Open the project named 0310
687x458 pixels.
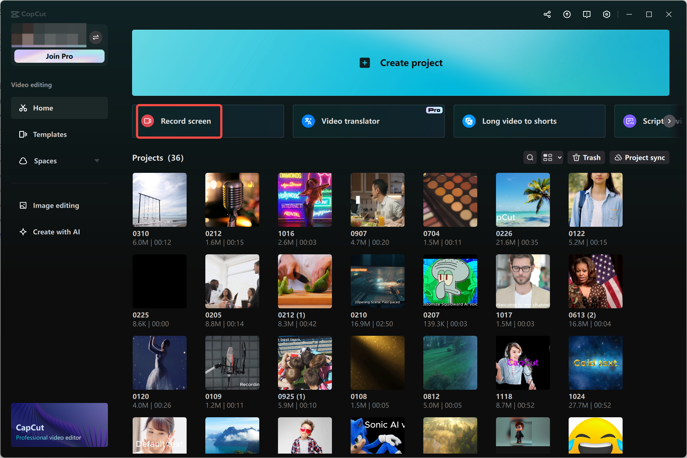point(159,200)
